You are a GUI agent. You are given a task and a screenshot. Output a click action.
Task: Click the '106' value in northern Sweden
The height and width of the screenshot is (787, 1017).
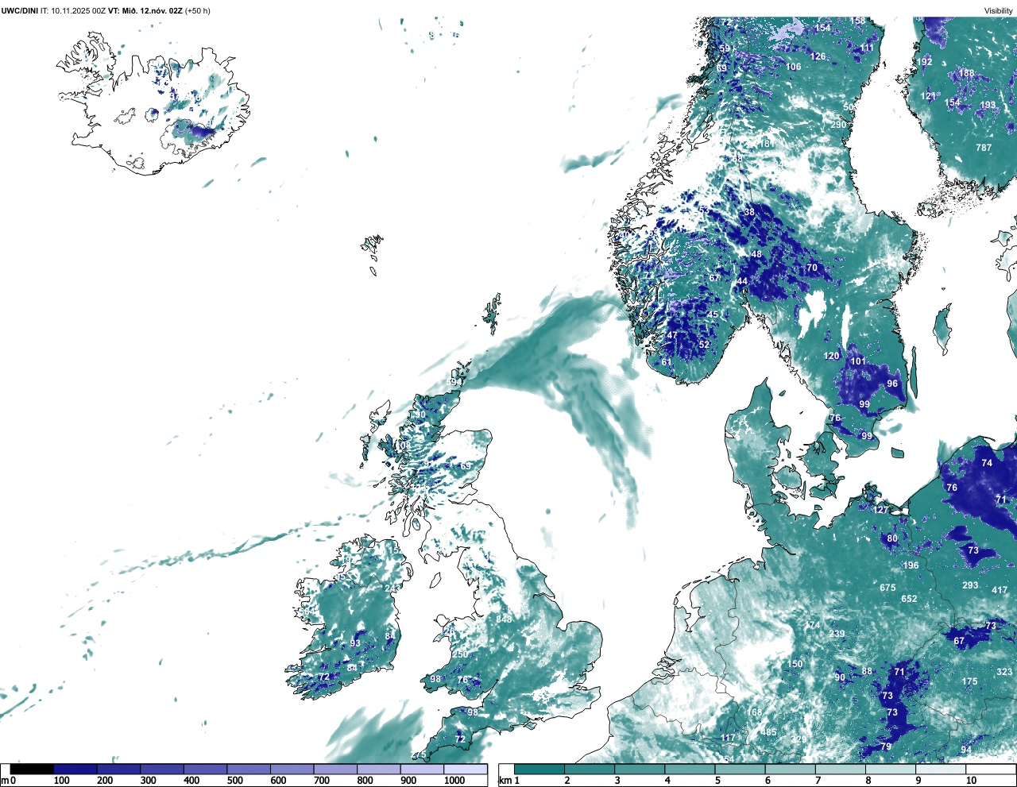click(x=794, y=67)
